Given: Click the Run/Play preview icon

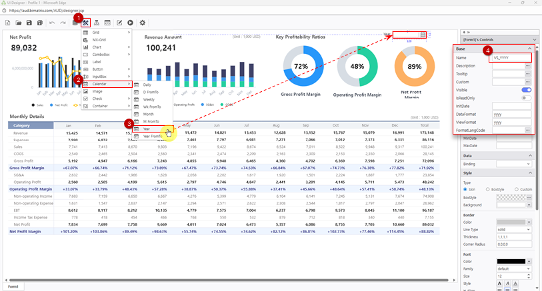Looking at the screenshot, I should click(x=130, y=23).
